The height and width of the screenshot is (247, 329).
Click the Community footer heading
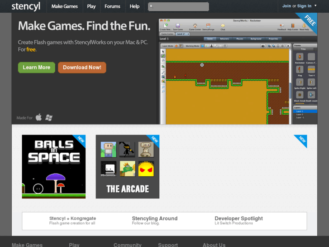tap(128, 245)
